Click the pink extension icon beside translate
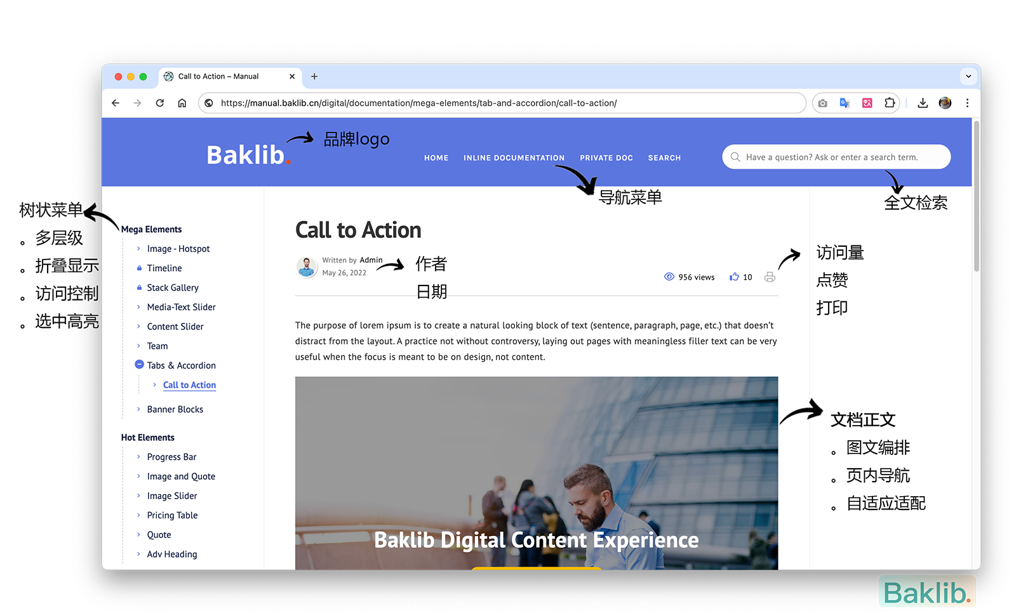 [867, 103]
